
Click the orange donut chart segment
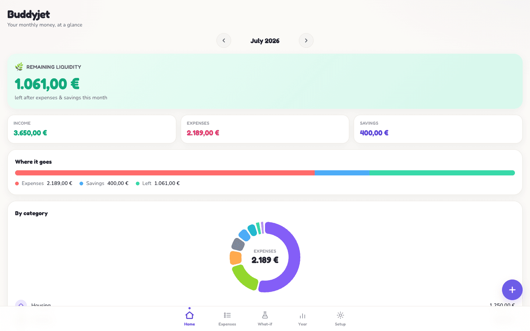(236, 258)
